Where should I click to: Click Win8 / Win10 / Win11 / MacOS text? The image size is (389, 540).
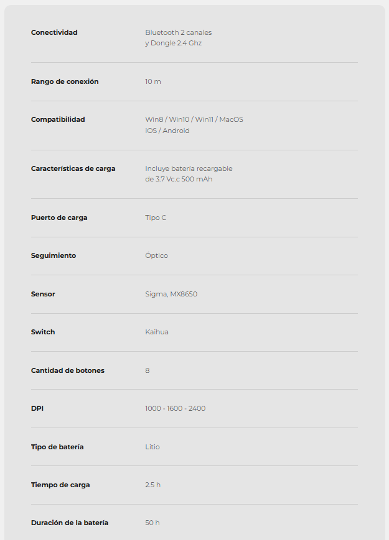[194, 119]
